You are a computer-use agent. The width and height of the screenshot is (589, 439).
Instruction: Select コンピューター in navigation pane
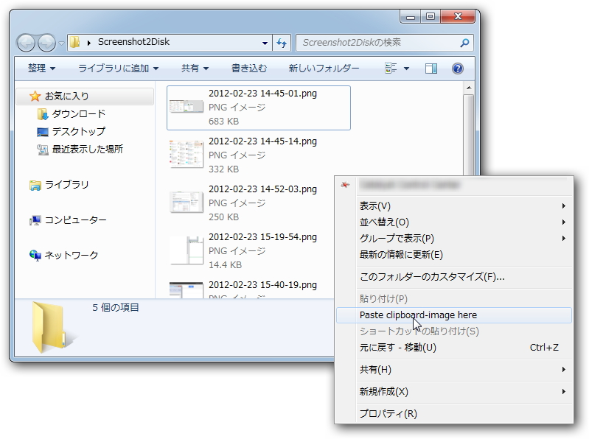click(75, 220)
